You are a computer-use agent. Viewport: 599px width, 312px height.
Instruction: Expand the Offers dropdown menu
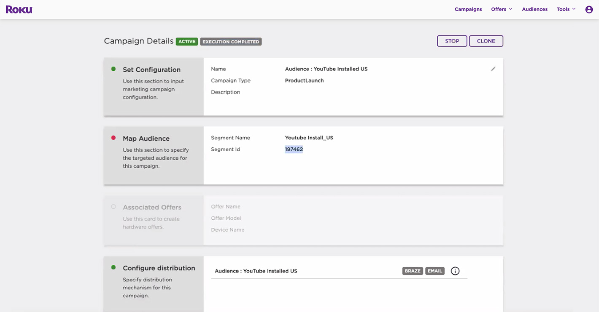pyautogui.click(x=501, y=9)
